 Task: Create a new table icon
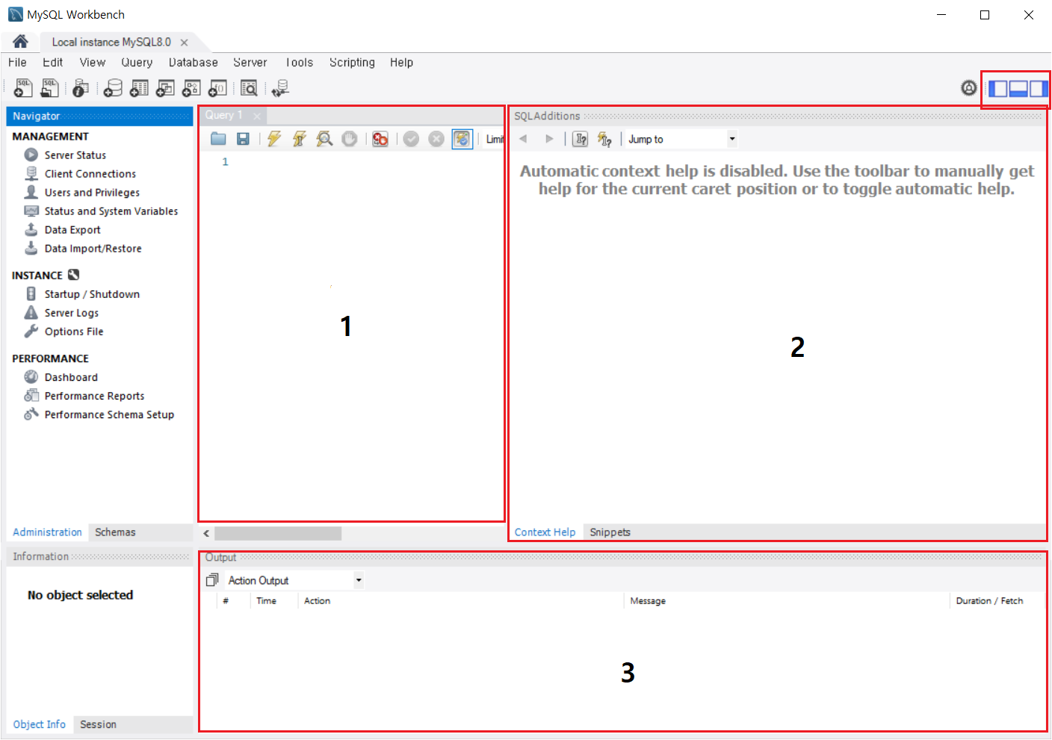[x=139, y=89]
